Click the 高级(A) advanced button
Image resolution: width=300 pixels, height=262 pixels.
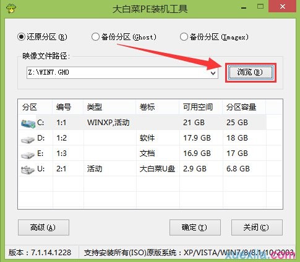click(43, 227)
